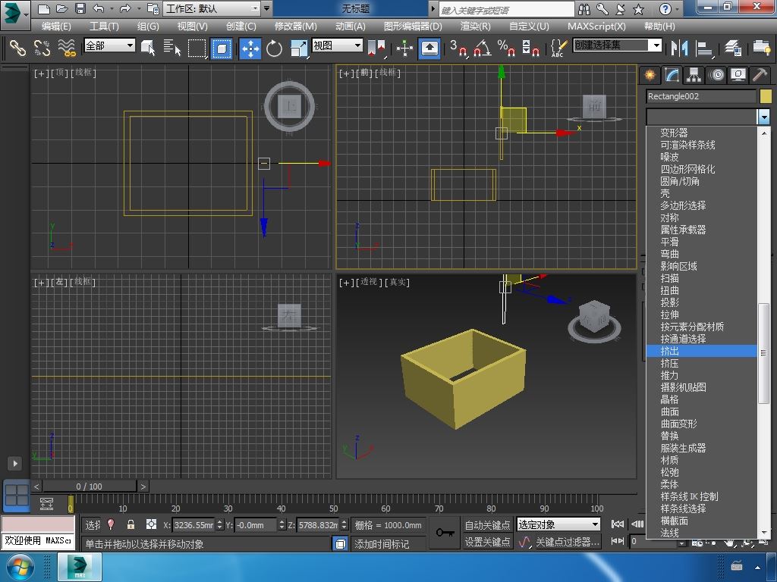Open the 工作区: 默认 dropdown
777x582 pixels.
click(x=212, y=8)
